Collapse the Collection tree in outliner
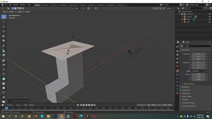 click(x=180, y=14)
